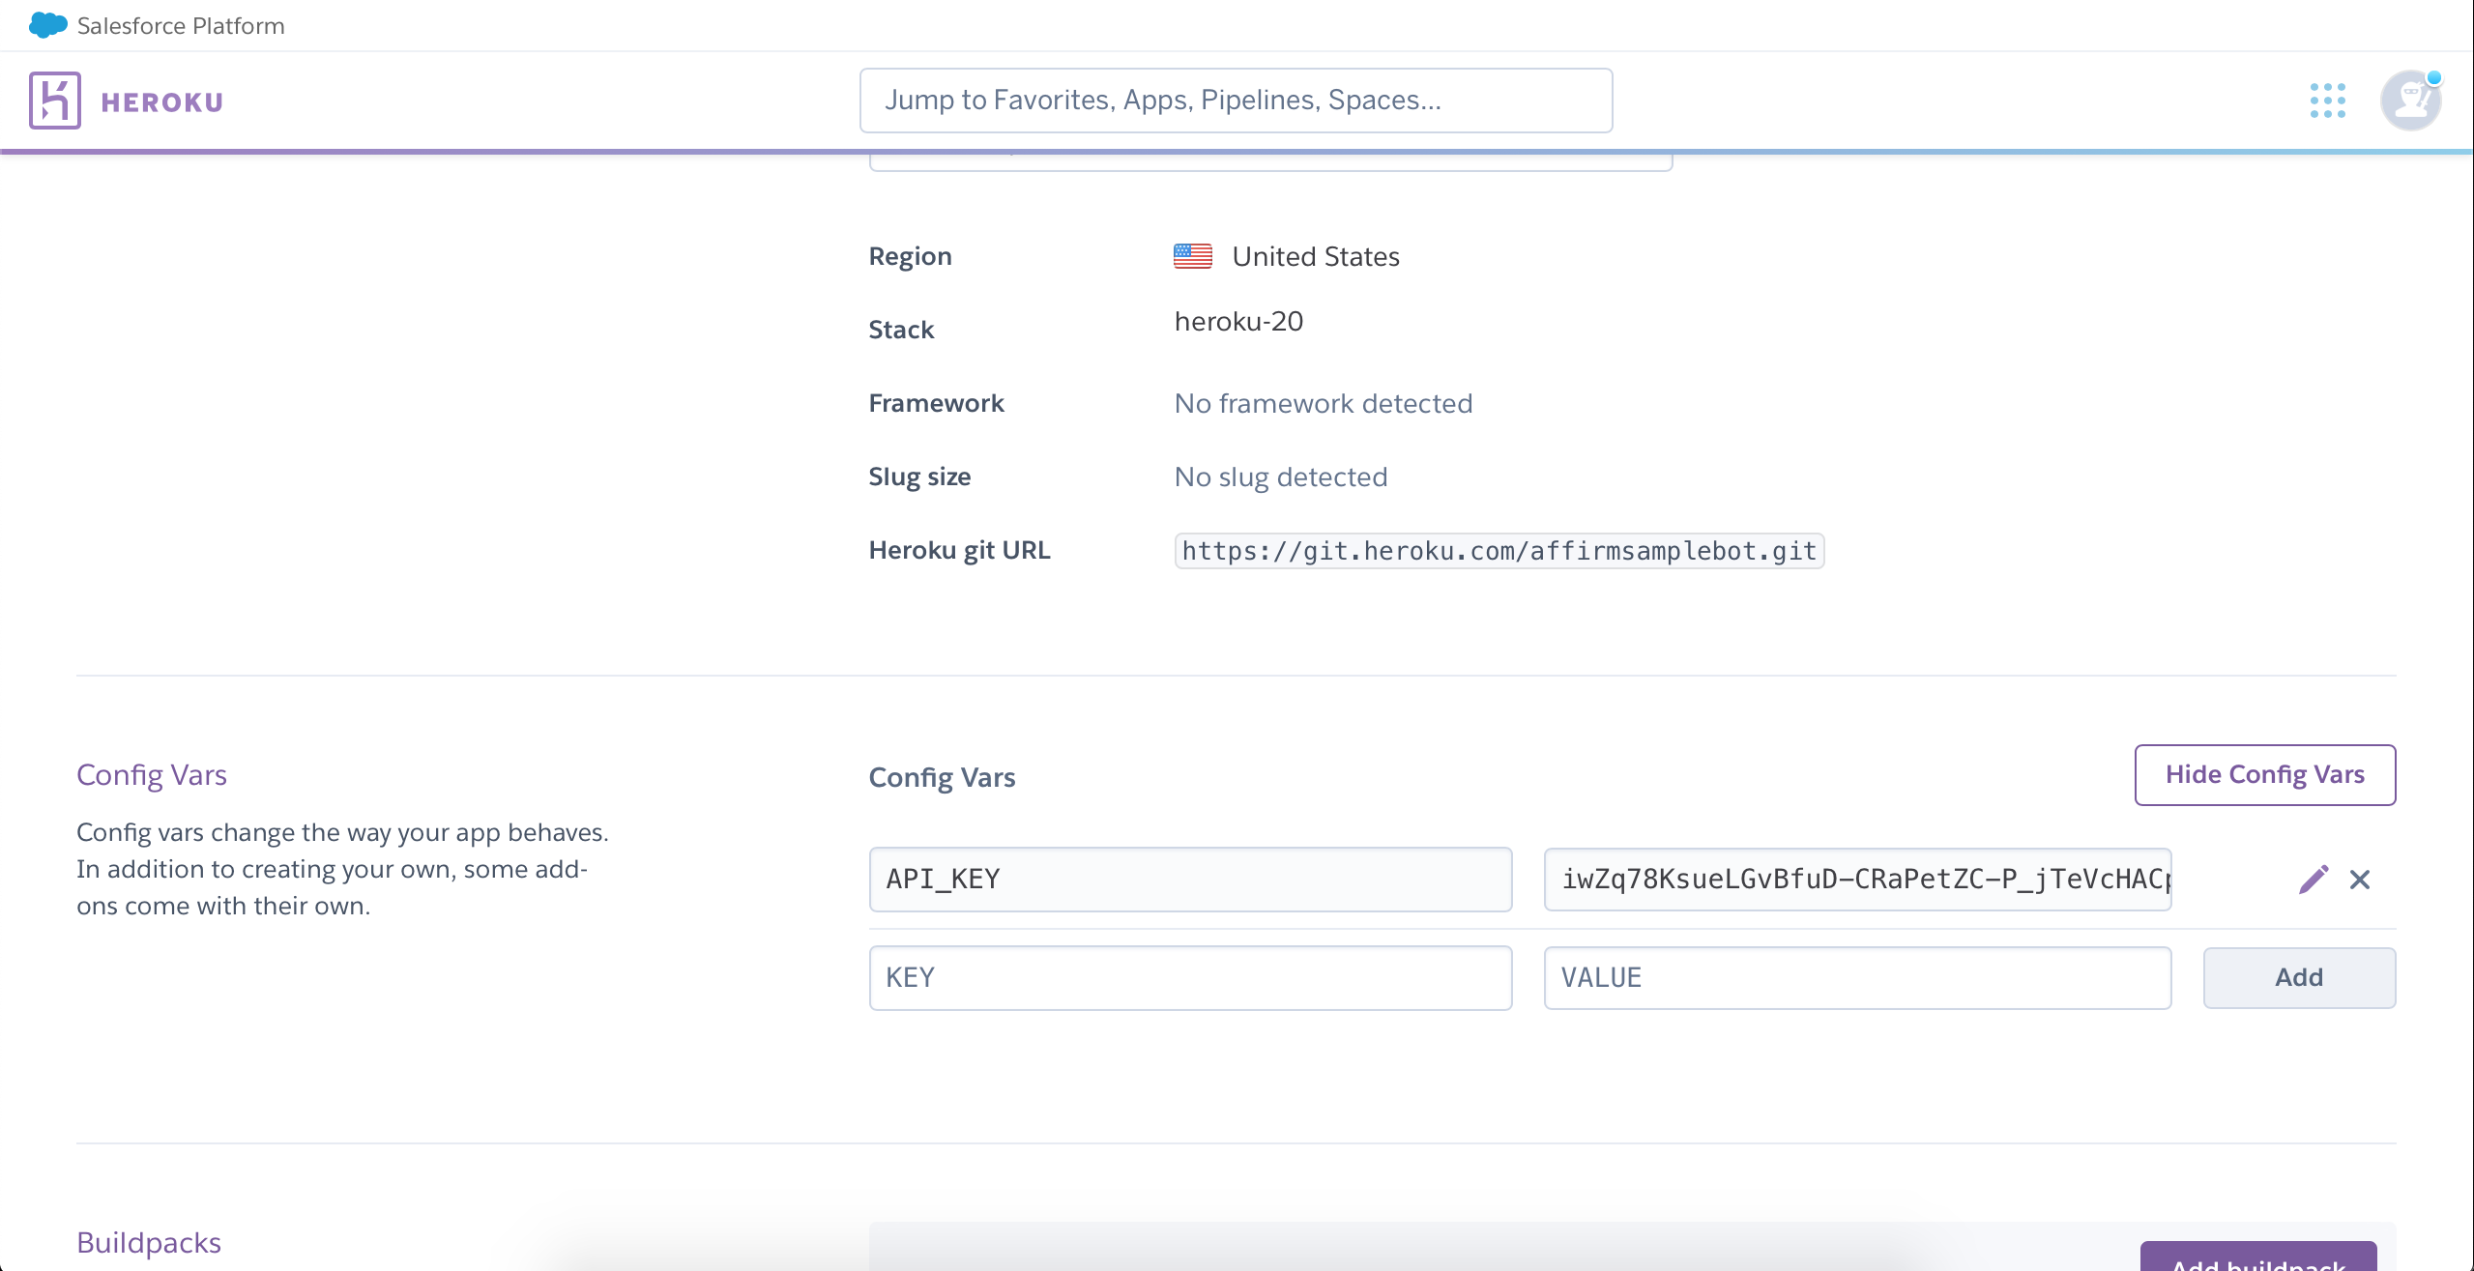Edit the API_KEY config var with pencil icon
Viewport: 2474px width, 1271px height.
[x=2314, y=880]
